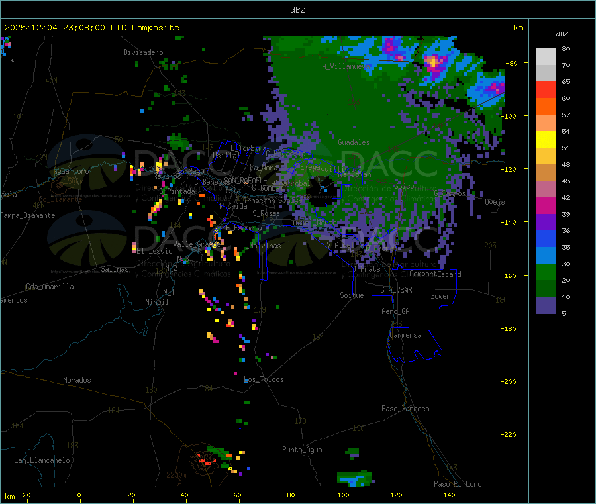
Task: Click the Cda_Amarilla map label
Action: [x=50, y=287]
